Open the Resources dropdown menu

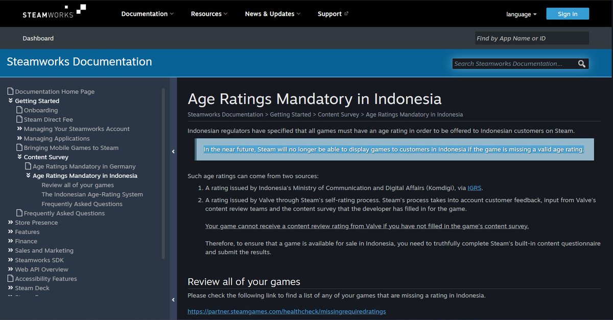(x=209, y=14)
